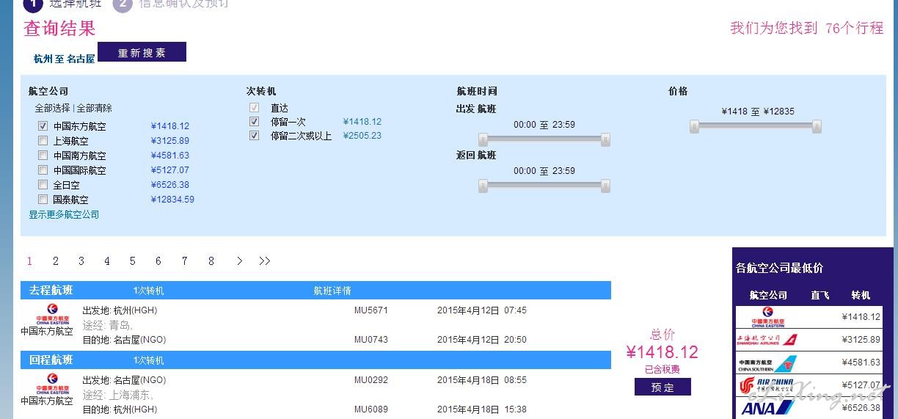Click step 1 选择航班 circle
This screenshot has width=898, height=419.
(x=32, y=4)
